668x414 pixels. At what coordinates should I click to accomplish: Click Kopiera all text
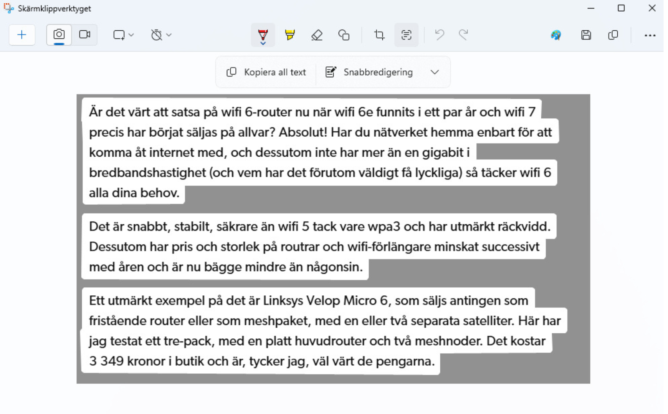point(266,72)
